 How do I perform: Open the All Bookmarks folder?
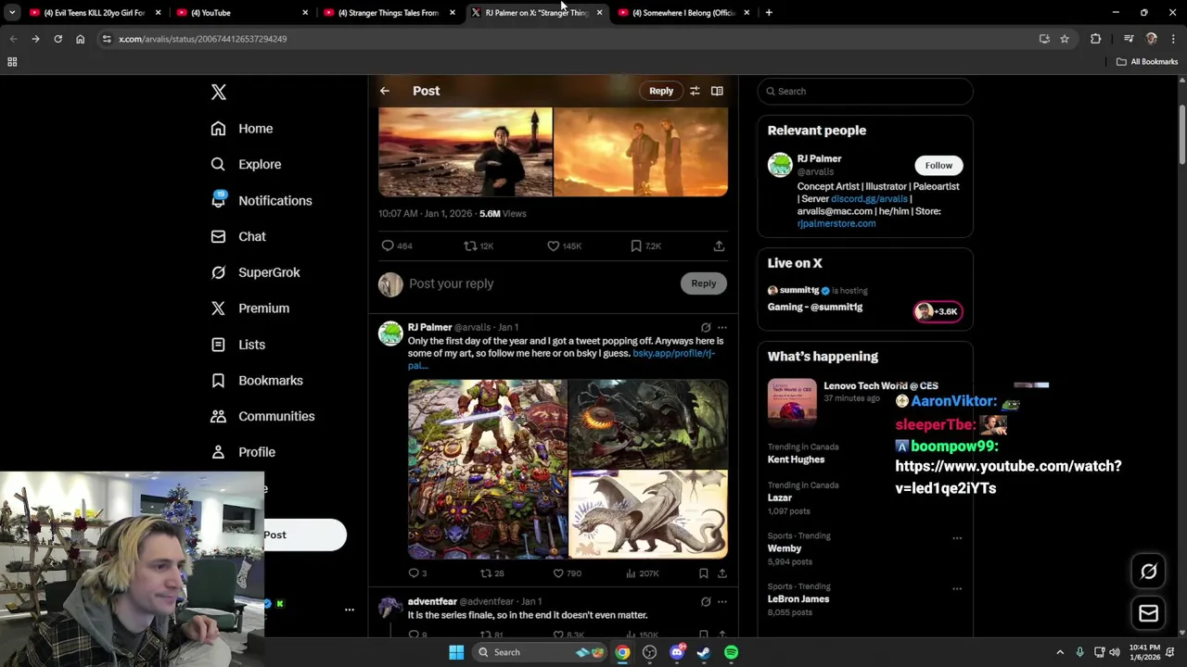coord(1147,62)
